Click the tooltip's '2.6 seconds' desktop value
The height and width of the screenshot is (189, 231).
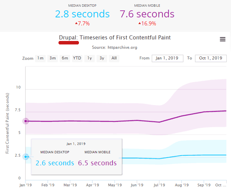coord(55,163)
